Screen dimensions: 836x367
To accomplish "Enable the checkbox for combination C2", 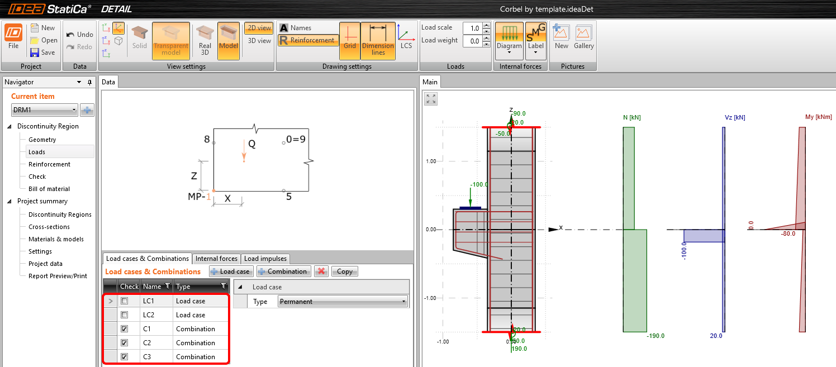I will tap(126, 342).
